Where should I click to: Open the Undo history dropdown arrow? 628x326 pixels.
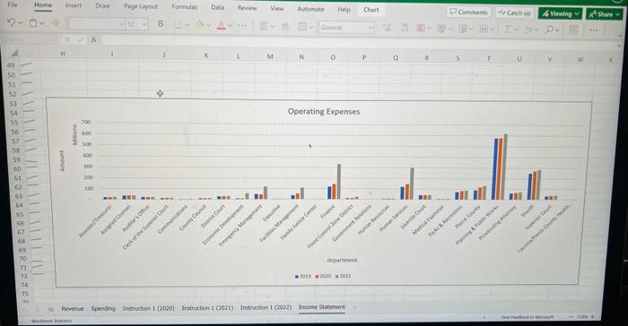(x=20, y=23)
